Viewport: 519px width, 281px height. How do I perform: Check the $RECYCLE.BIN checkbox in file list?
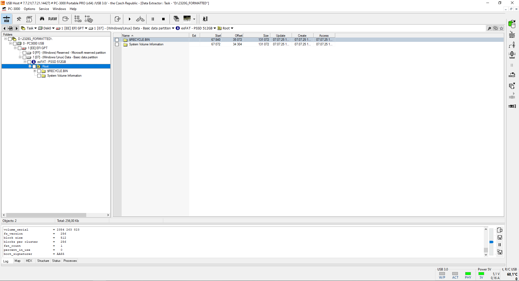click(117, 40)
